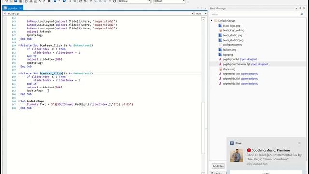Click the UpdatePage call on line 163
The image size is (309, 174).
pyautogui.click(x=35, y=91)
